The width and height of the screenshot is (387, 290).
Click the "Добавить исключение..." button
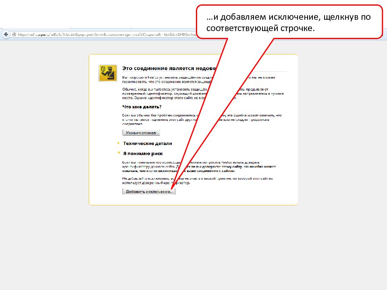pyautogui.click(x=149, y=192)
